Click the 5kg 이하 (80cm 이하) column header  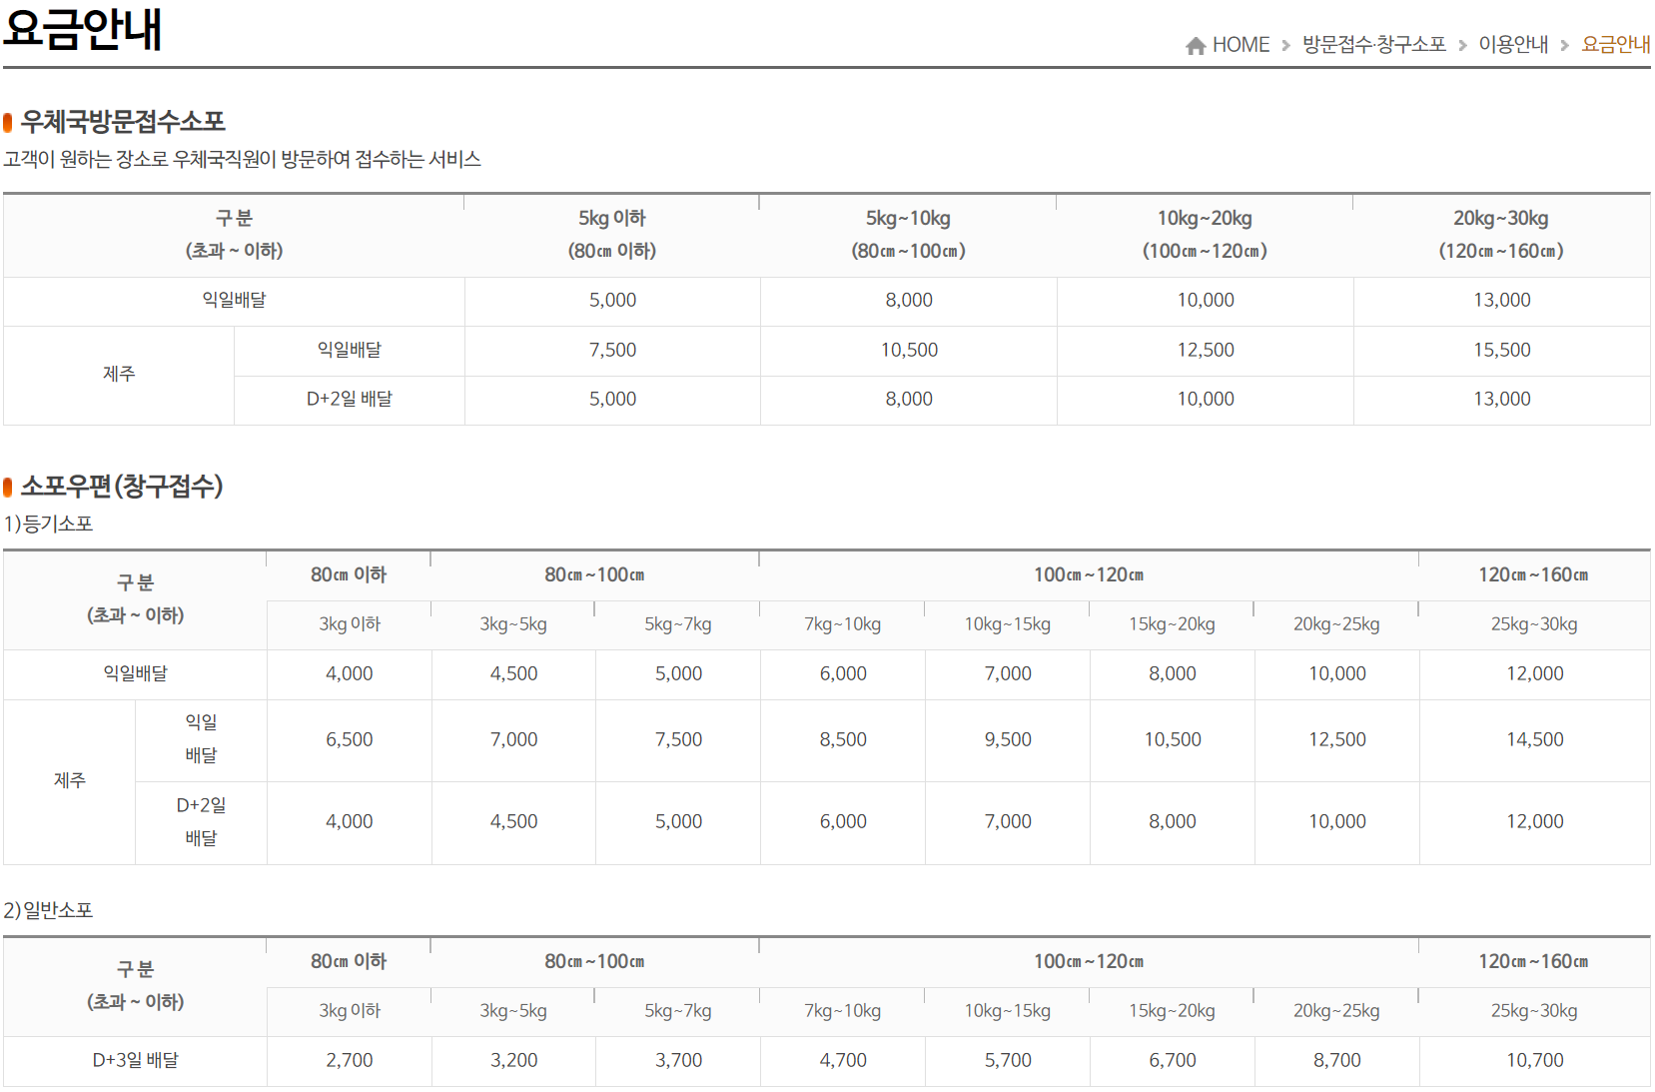(612, 235)
